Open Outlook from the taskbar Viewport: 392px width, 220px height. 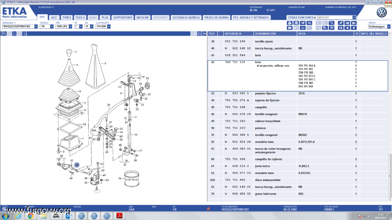[x=68, y=216]
